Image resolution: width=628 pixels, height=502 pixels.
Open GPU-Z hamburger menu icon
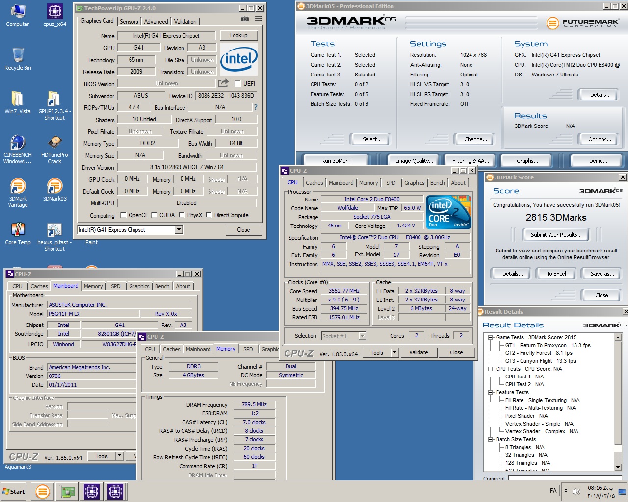pos(258,19)
